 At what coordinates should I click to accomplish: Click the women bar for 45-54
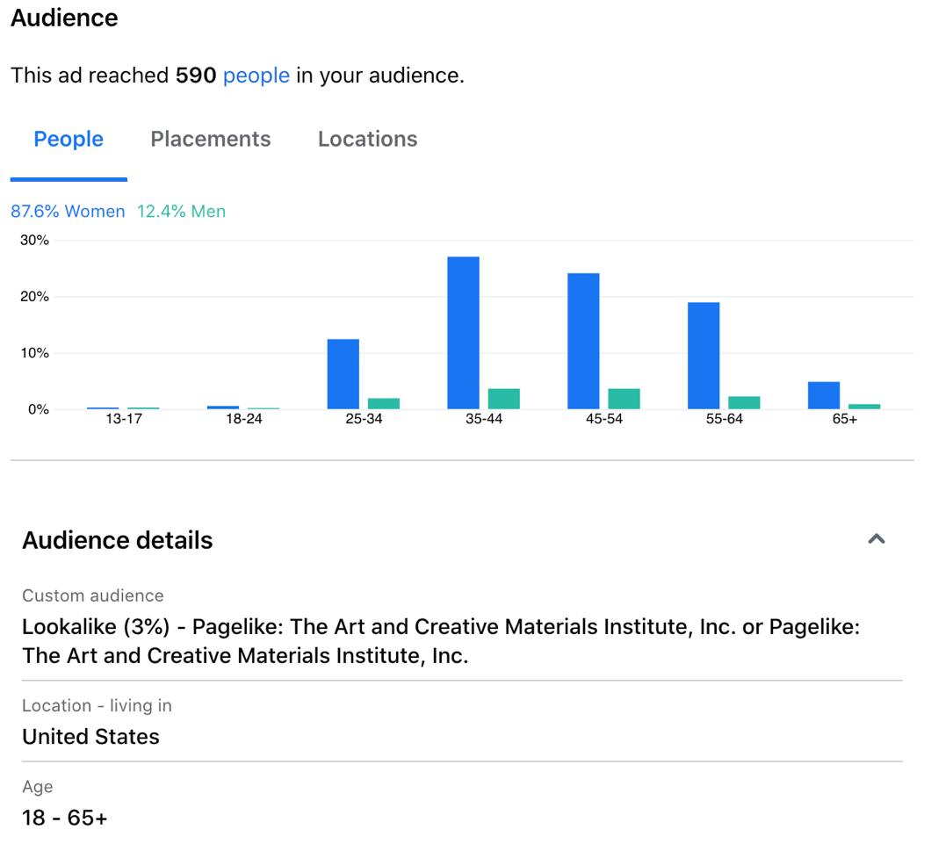pos(583,342)
